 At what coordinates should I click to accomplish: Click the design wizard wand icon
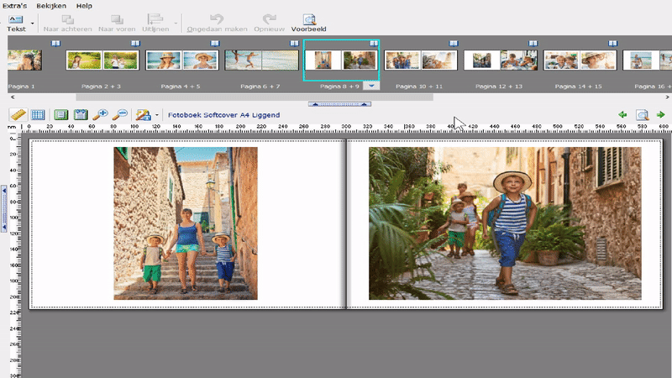tap(142, 115)
